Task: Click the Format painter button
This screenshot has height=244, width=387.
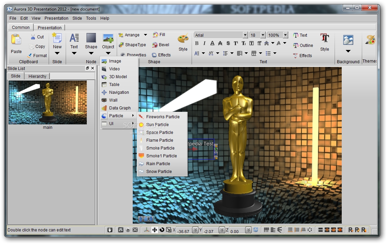Action: [37, 55]
